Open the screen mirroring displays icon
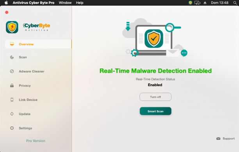239x152 pixels. [197, 3]
